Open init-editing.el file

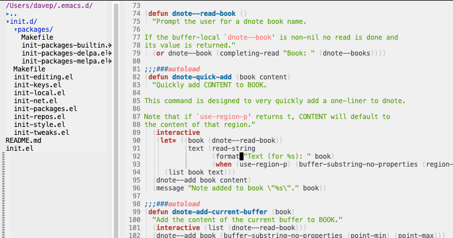[x=44, y=77]
